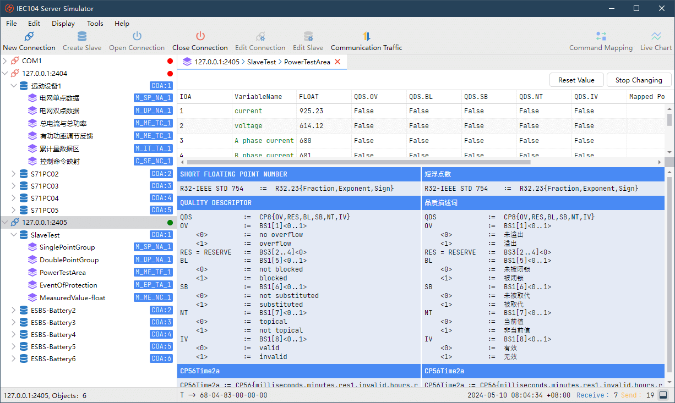The image size is (675, 403).
Task: Close the PowerTestArea tab
Action: pyautogui.click(x=337, y=62)
